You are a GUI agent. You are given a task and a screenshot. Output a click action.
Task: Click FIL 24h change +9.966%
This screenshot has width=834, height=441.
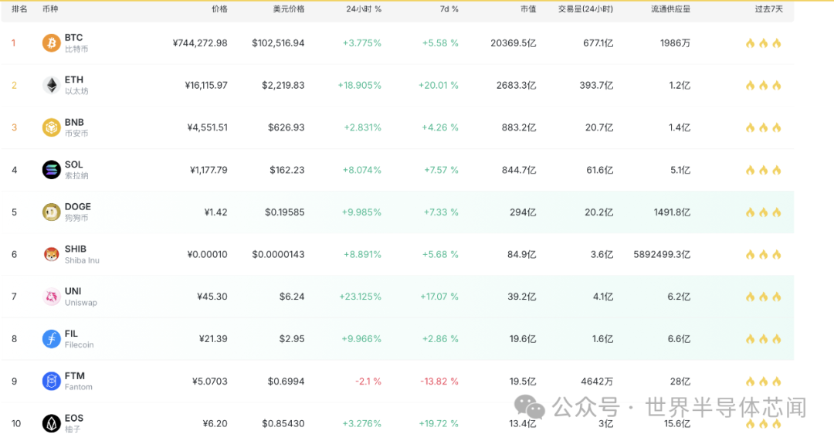point(361,339)
